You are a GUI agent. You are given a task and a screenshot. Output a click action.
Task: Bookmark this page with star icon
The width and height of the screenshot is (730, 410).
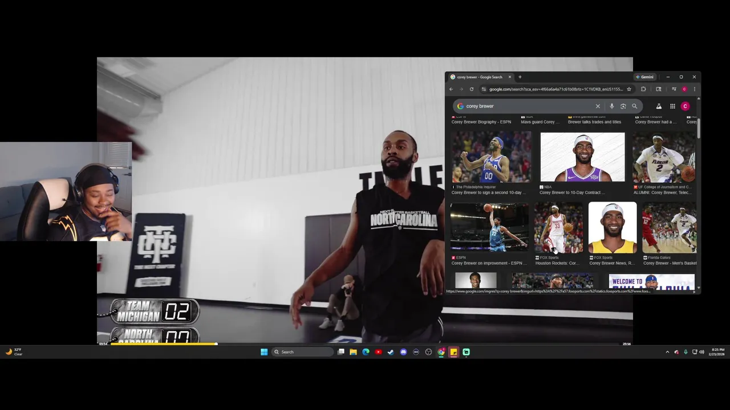coord(629,89)
